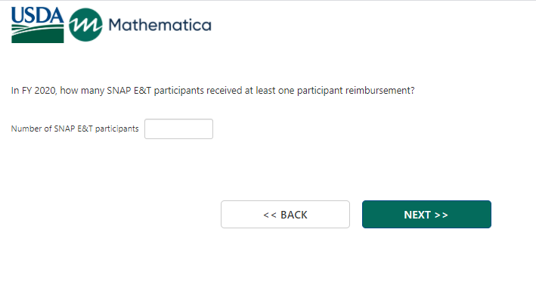Click the blue USDA letters in logo
This screenshot has width=536, height=282.
click(38, 15)
